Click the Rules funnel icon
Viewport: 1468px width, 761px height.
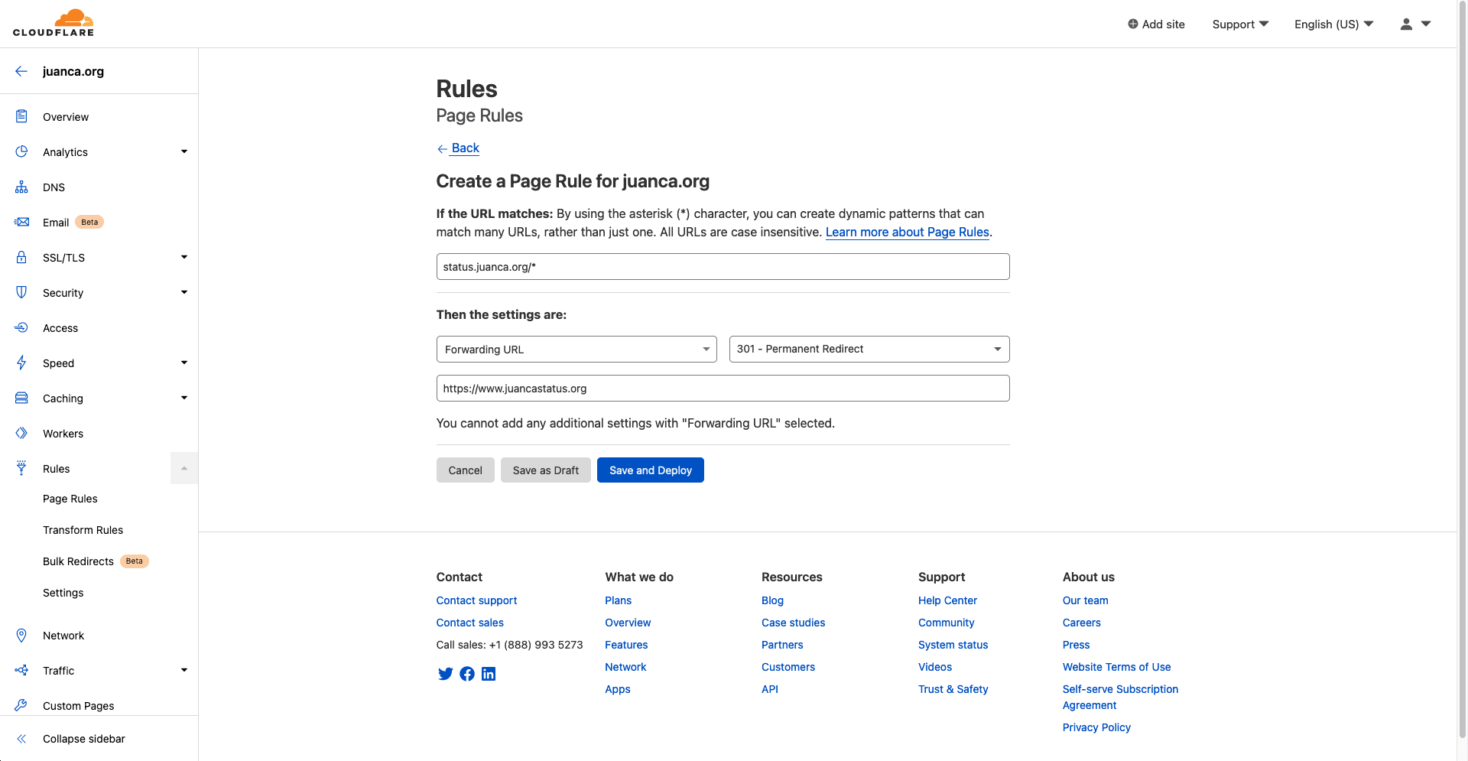point(21,468)
